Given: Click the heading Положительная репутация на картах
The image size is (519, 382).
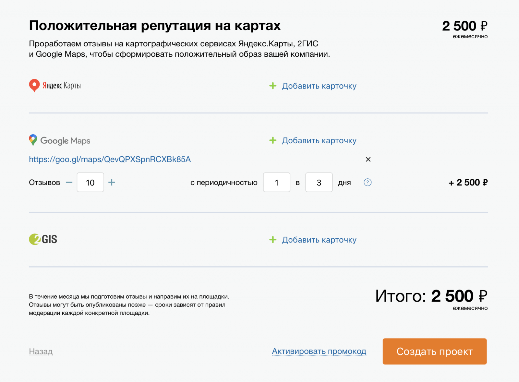Looking at the screenshot, I should pyautogui.click(x=155, y=26).
